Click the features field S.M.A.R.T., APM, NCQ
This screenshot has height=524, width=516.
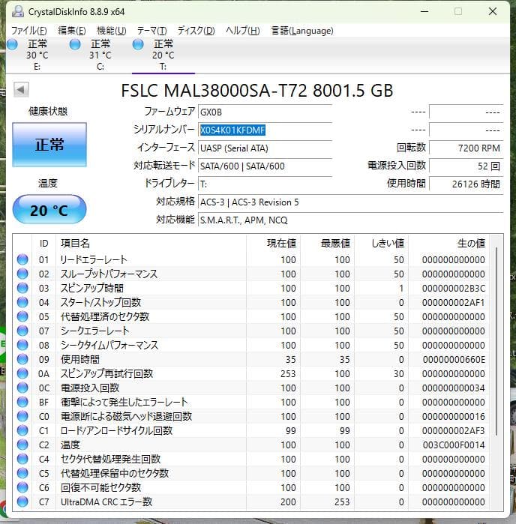(351, 220)
